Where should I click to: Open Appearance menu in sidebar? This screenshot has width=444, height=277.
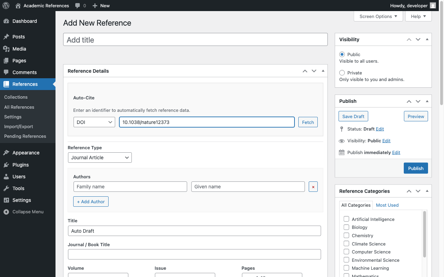pos(26,153)
